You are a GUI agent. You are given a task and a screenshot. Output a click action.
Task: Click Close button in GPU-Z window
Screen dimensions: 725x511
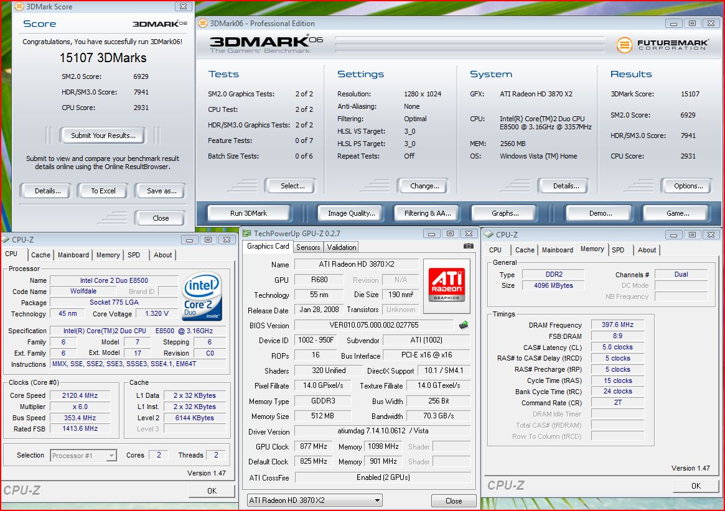(454, 501)
